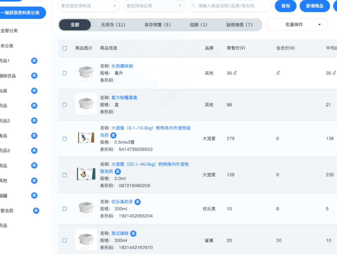Click the 库 badge next to 猫罐 category
The width and height of the screenshot is (337, 254).
[x=34, y=196]
